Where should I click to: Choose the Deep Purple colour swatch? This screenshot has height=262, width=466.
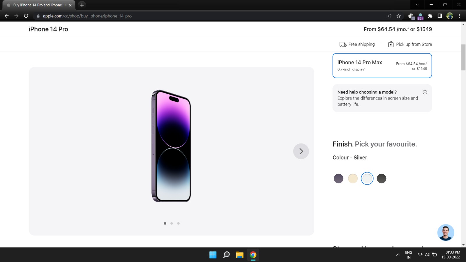338,178
